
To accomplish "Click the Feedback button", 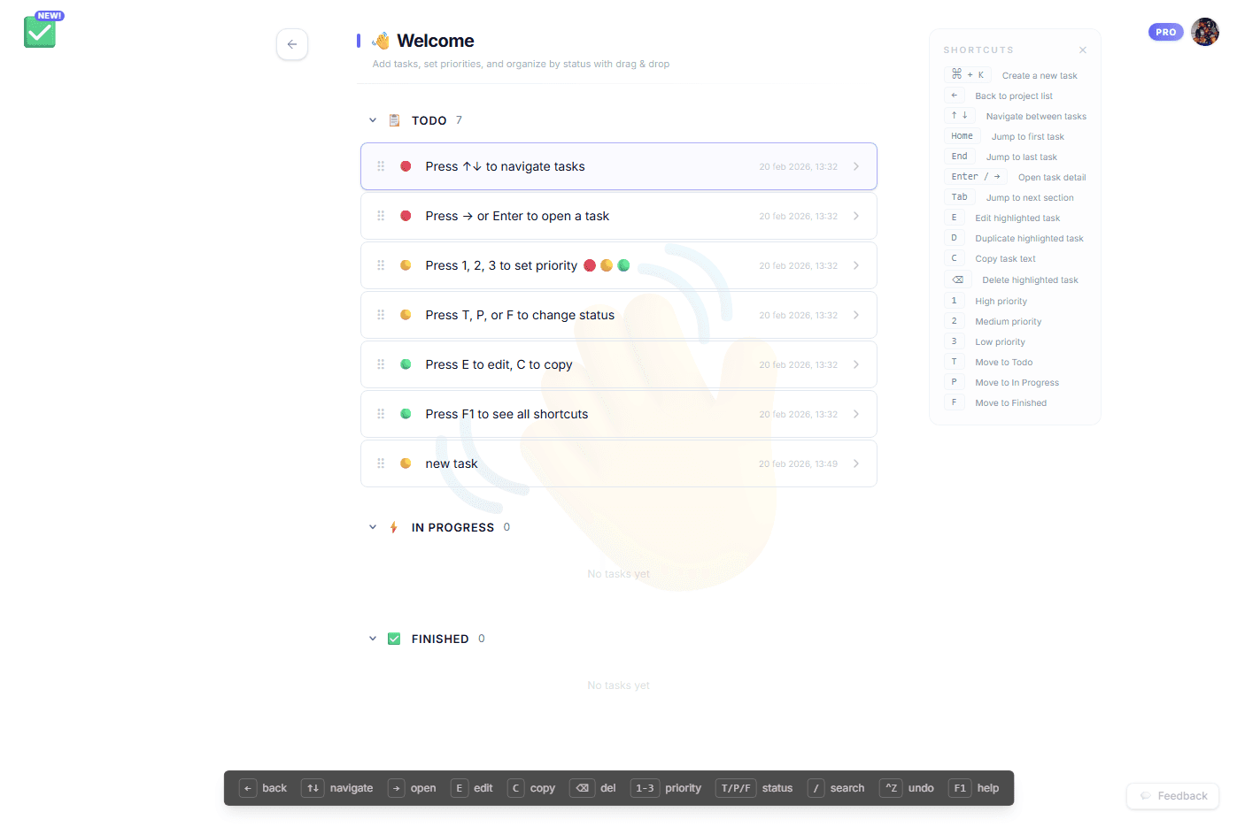I will coord(1172,796).
